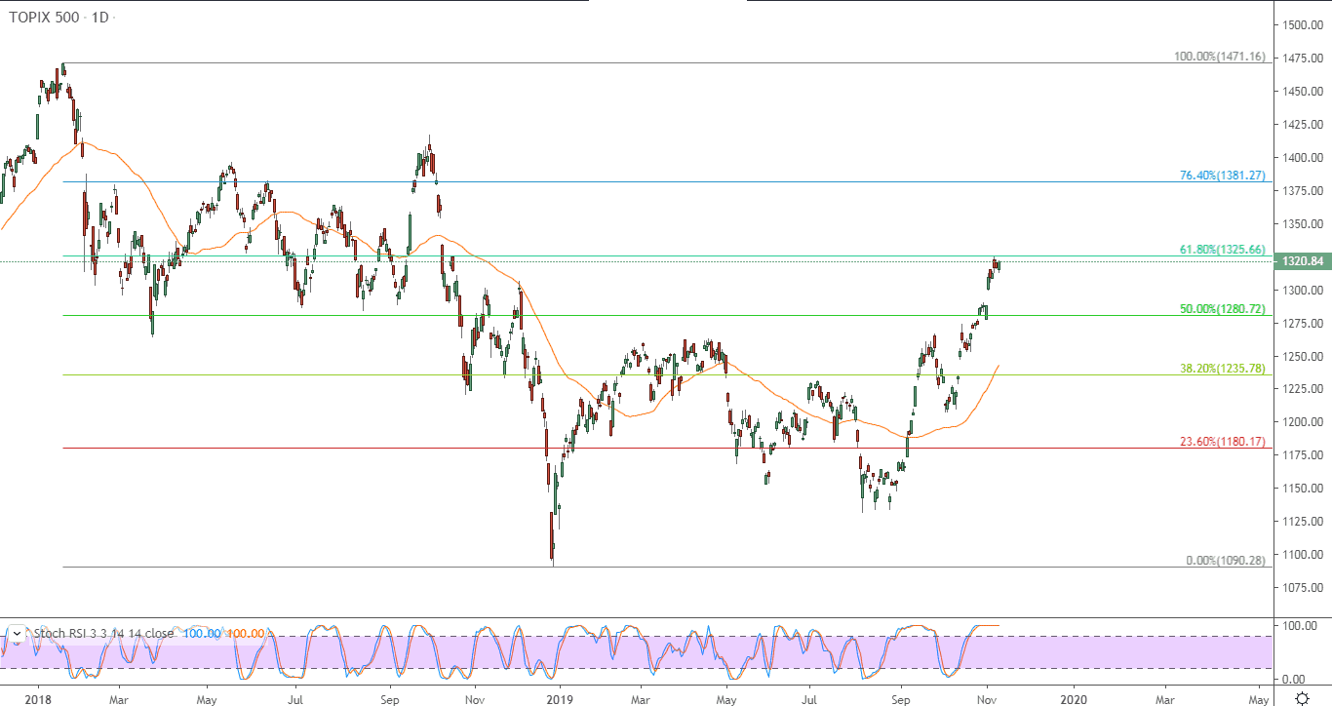Viewport: 1332px width, 706px height.
Task: Select the 76.40%(1381.27) Fibonacci label
Action: click(1223, 176)
